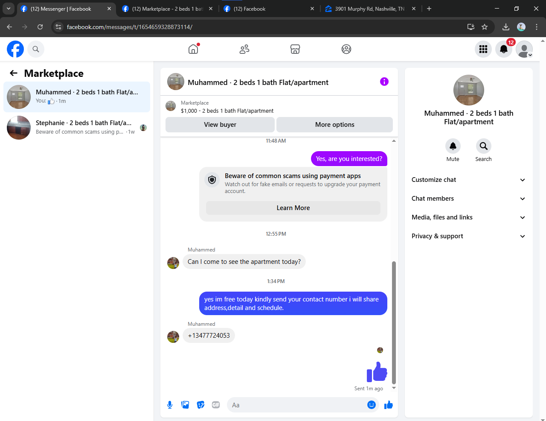Screen dimensions: 546x421
Task: Open a new browser tab
Action: [429, 9]
